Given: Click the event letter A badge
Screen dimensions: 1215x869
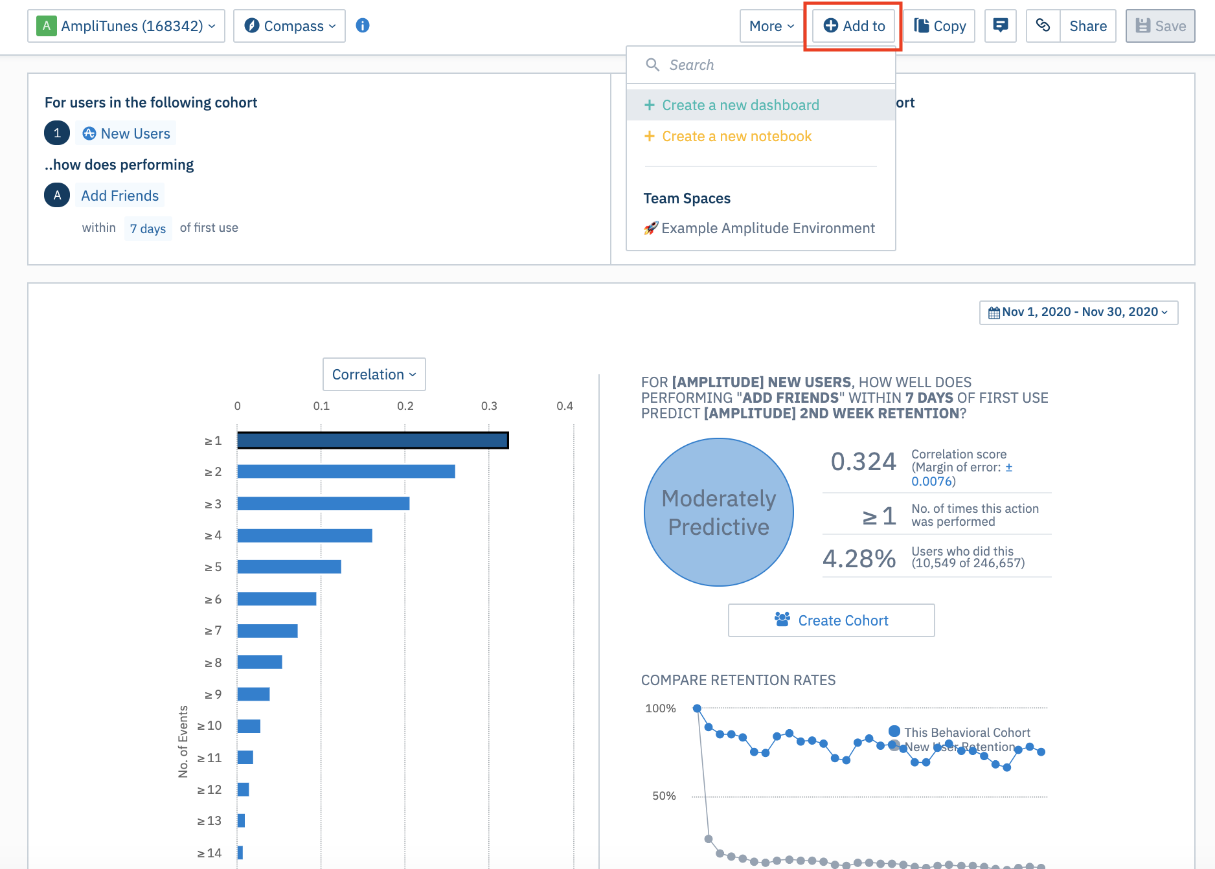Looking at the screenshot, I should coord(57,195).
